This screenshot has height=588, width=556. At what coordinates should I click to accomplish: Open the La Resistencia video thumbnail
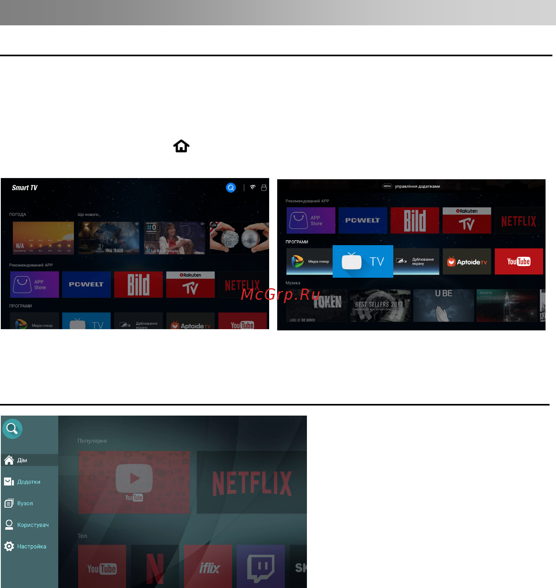pos(175,238)
